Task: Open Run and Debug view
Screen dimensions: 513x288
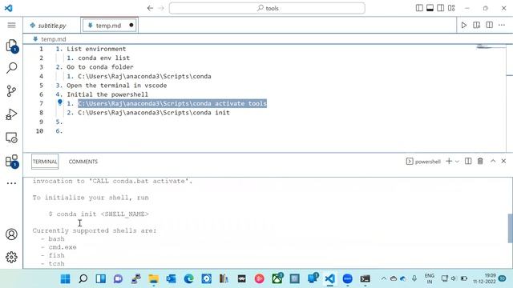Action: pos(11,114)
